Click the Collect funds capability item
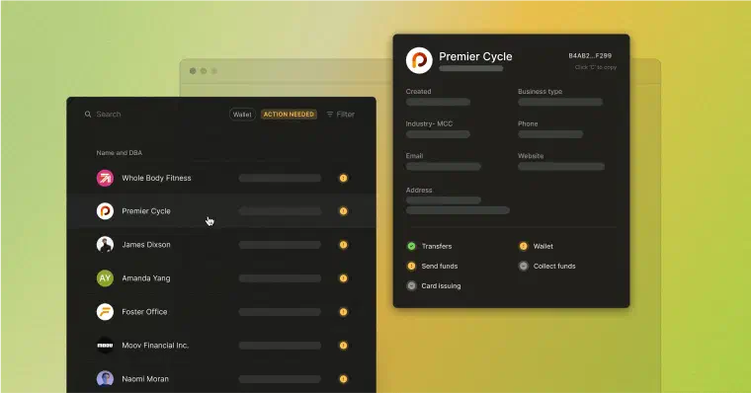The height and width of the screenshot is (393, 751). coord(547,267)
